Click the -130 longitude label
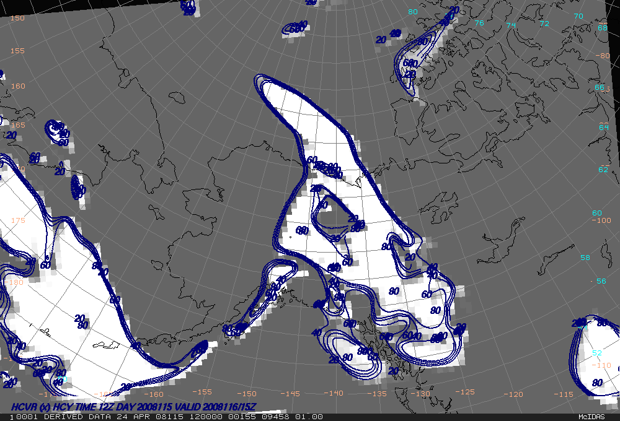This screenshot has width=620, height=421. [420, 393]
